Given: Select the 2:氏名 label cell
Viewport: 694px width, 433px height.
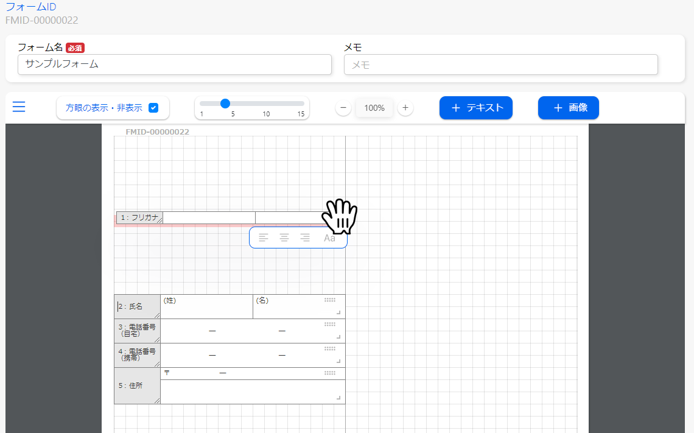Looking at the screenshot, I should click(138, 306).
